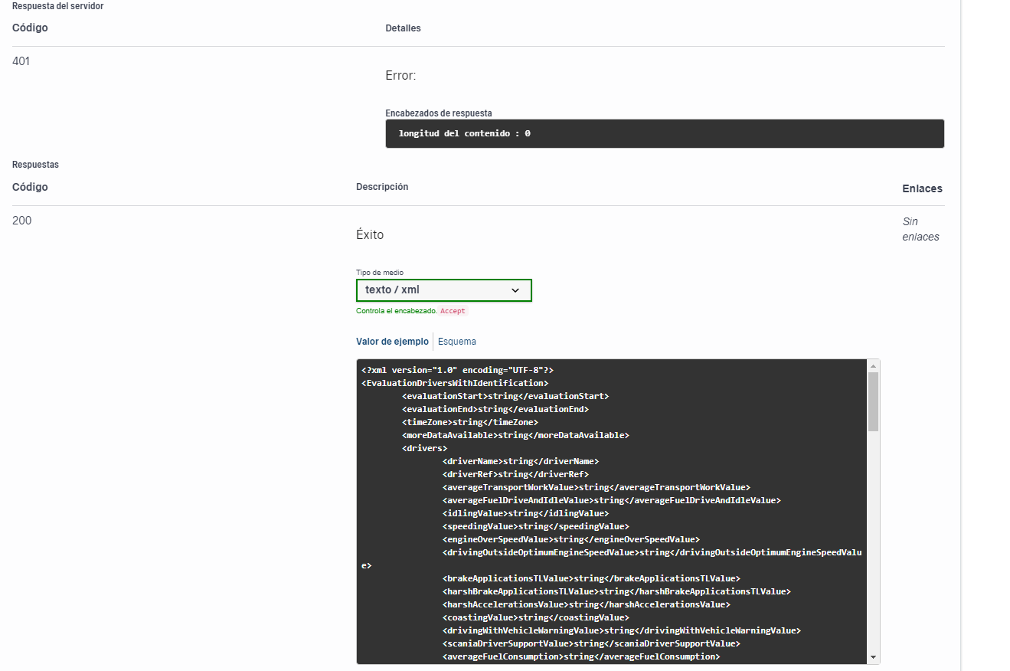The image size is (1010, 671).
Task: Click the evaluationStart XML line
Action: [505, 396]
